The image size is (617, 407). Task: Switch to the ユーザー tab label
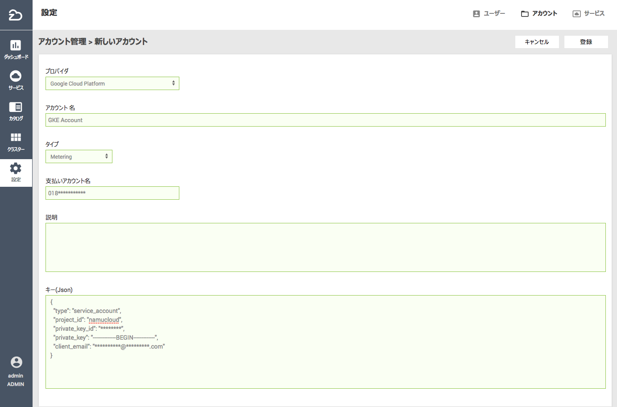[x=494, y=13]
